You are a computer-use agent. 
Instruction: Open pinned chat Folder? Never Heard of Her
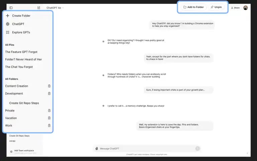23,59
